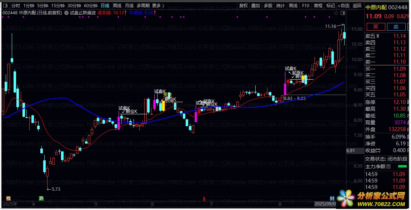Click the diamond icon above chart

tap(336, 13)
